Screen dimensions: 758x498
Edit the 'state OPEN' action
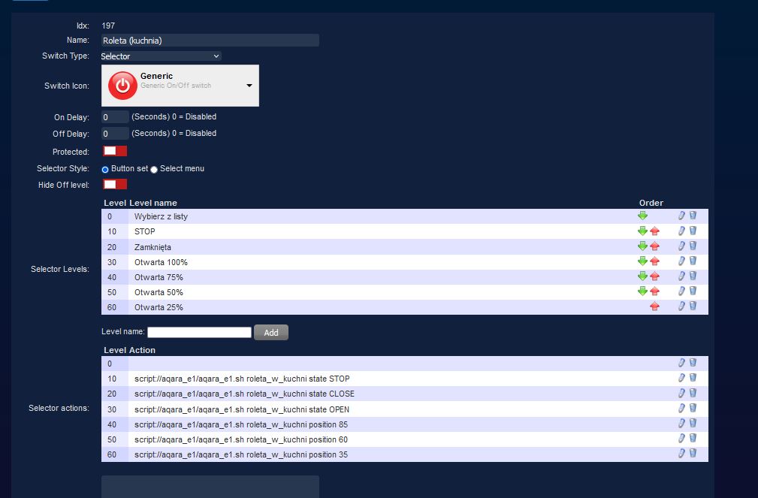tap(681, 409)
